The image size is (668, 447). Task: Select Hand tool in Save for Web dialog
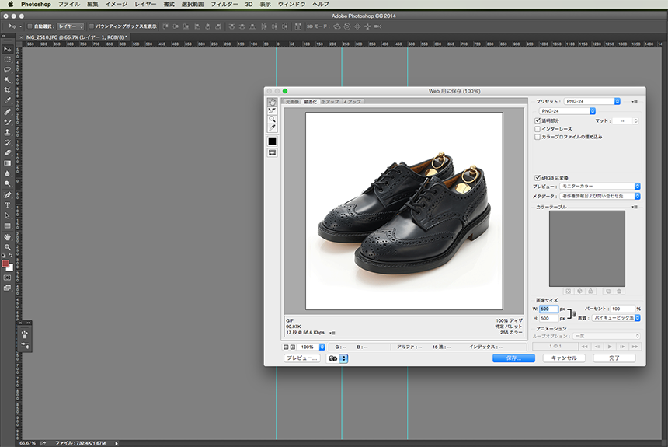[x=272, y=103]
